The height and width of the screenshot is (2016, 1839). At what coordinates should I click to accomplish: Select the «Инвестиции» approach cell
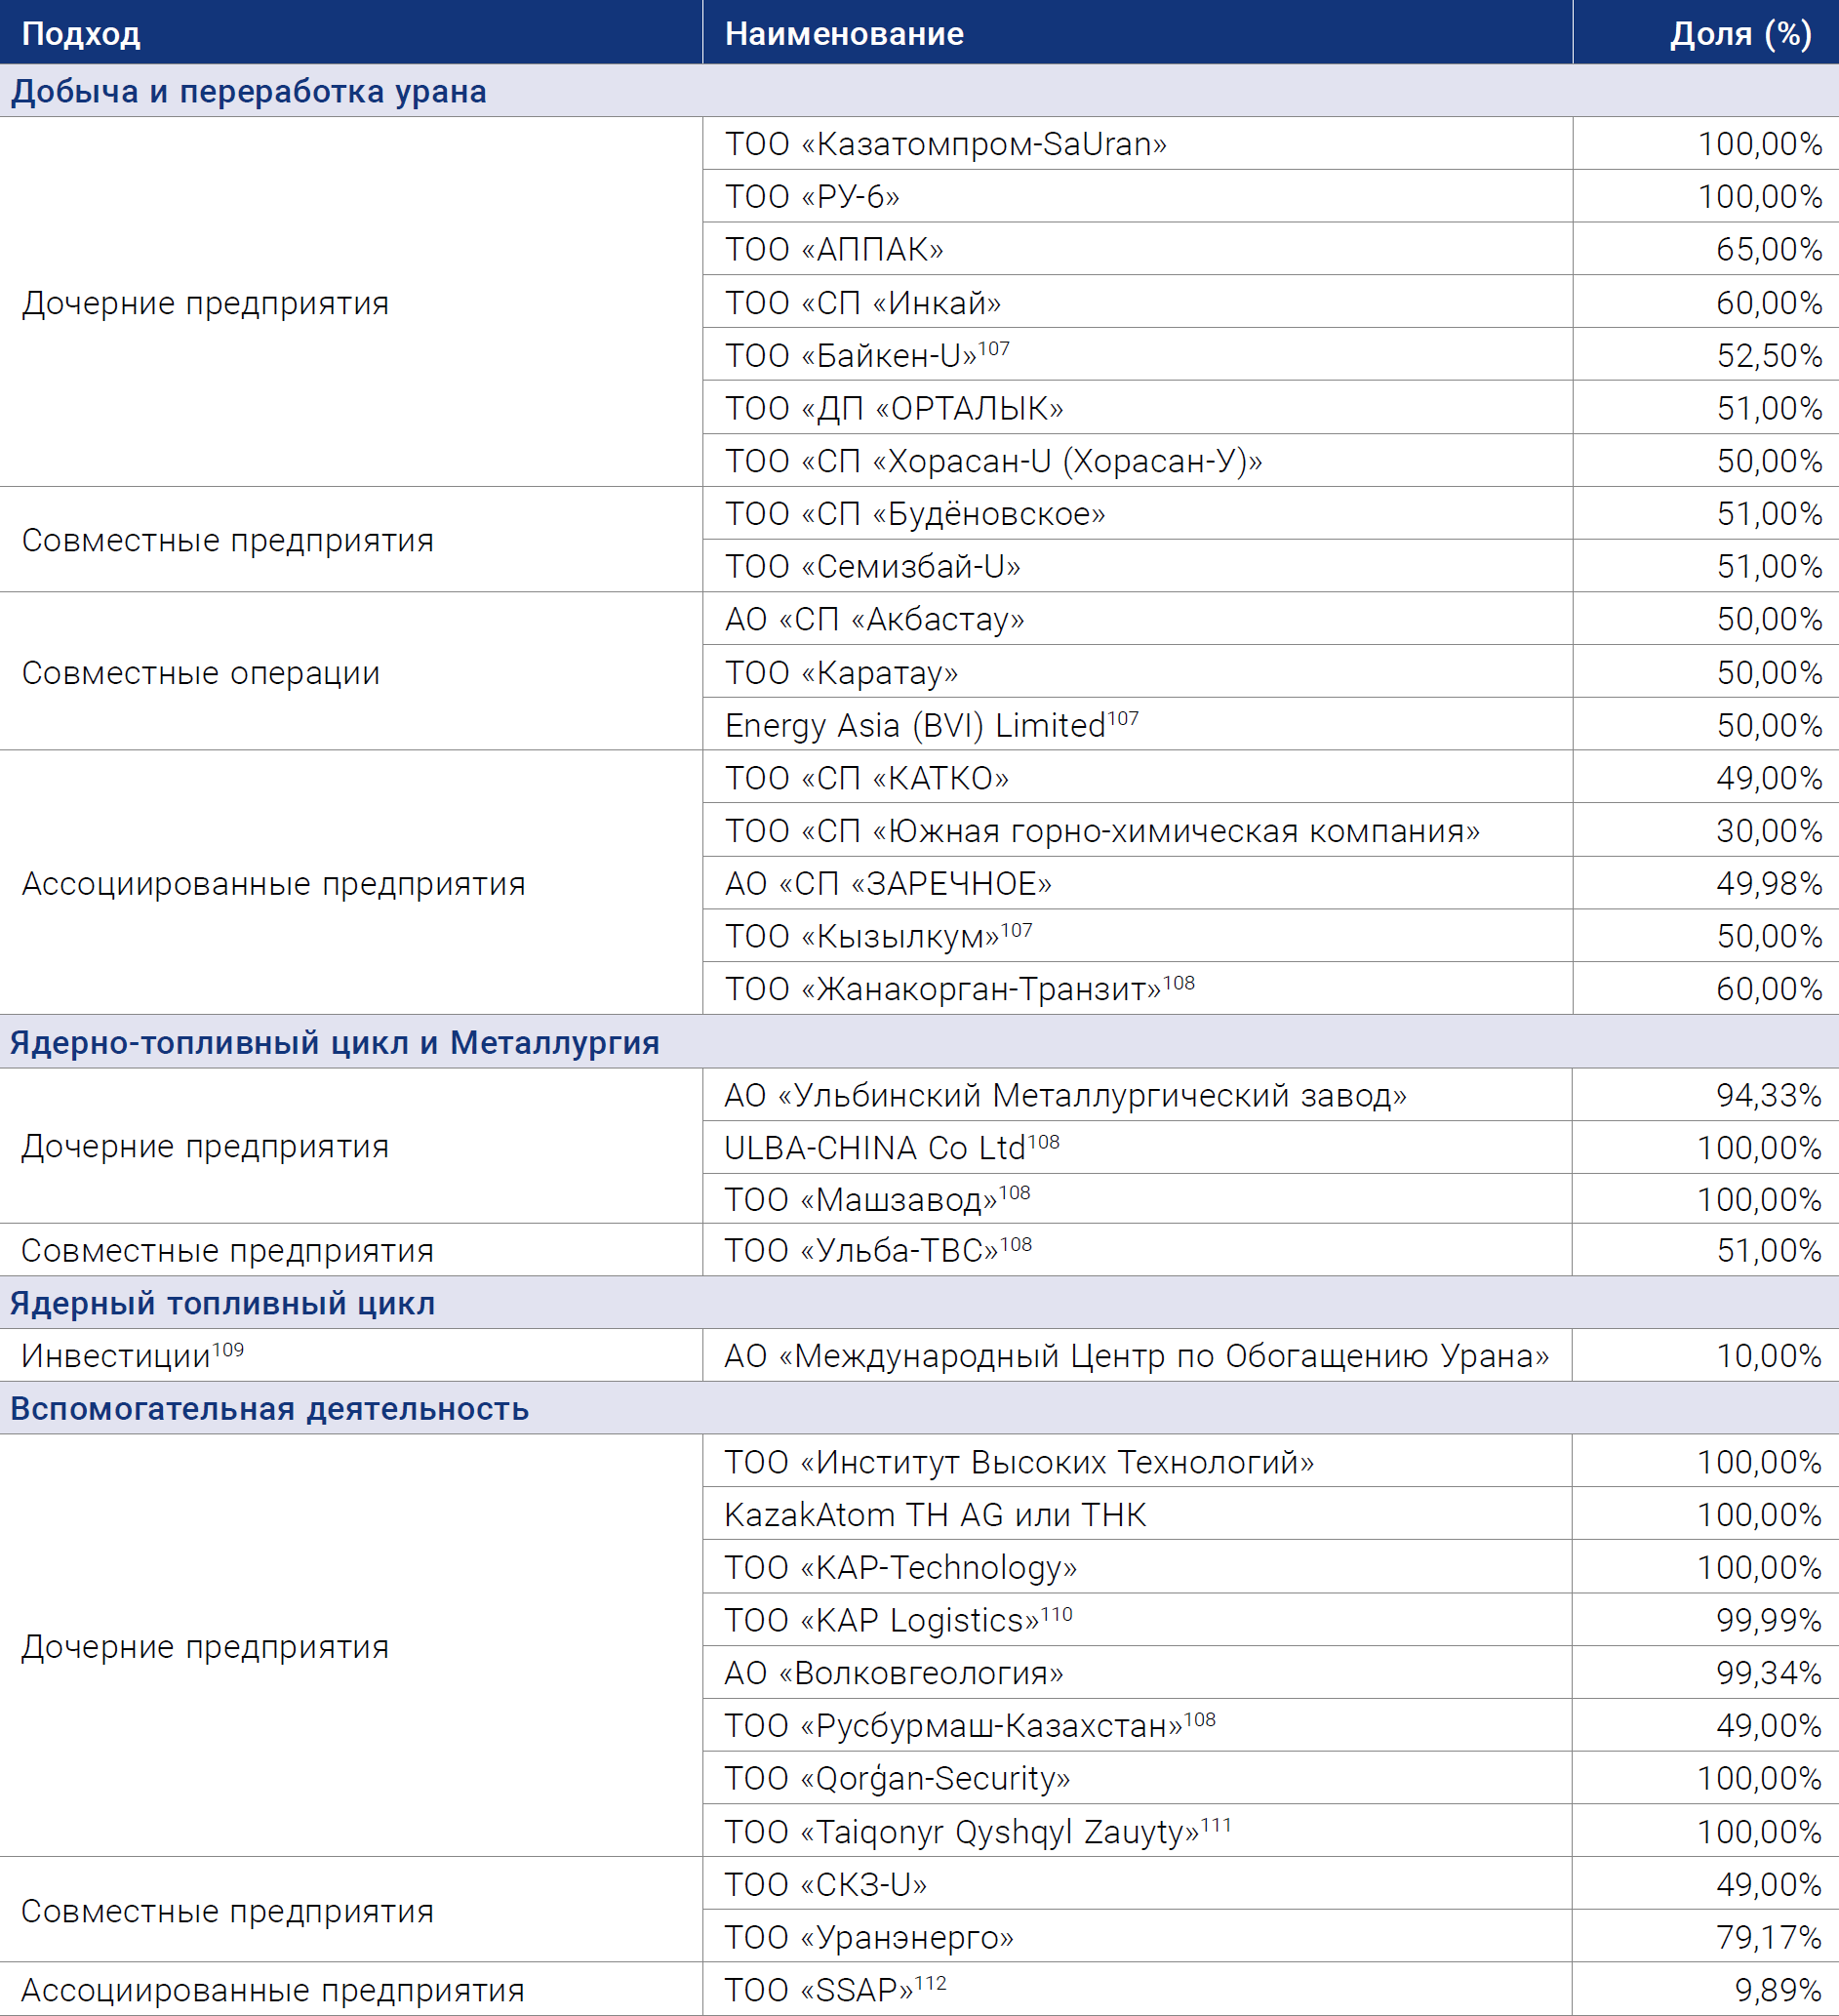351,1355
